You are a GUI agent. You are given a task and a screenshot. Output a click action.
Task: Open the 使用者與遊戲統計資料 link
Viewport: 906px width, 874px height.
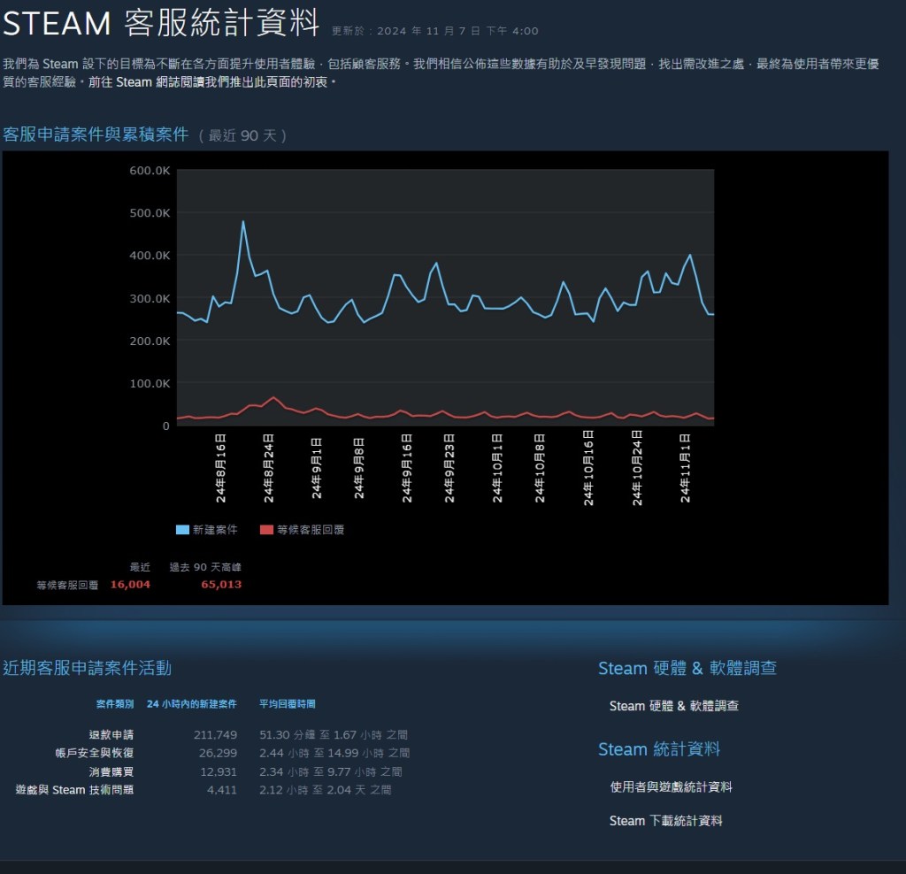click(x=671, y=786)
